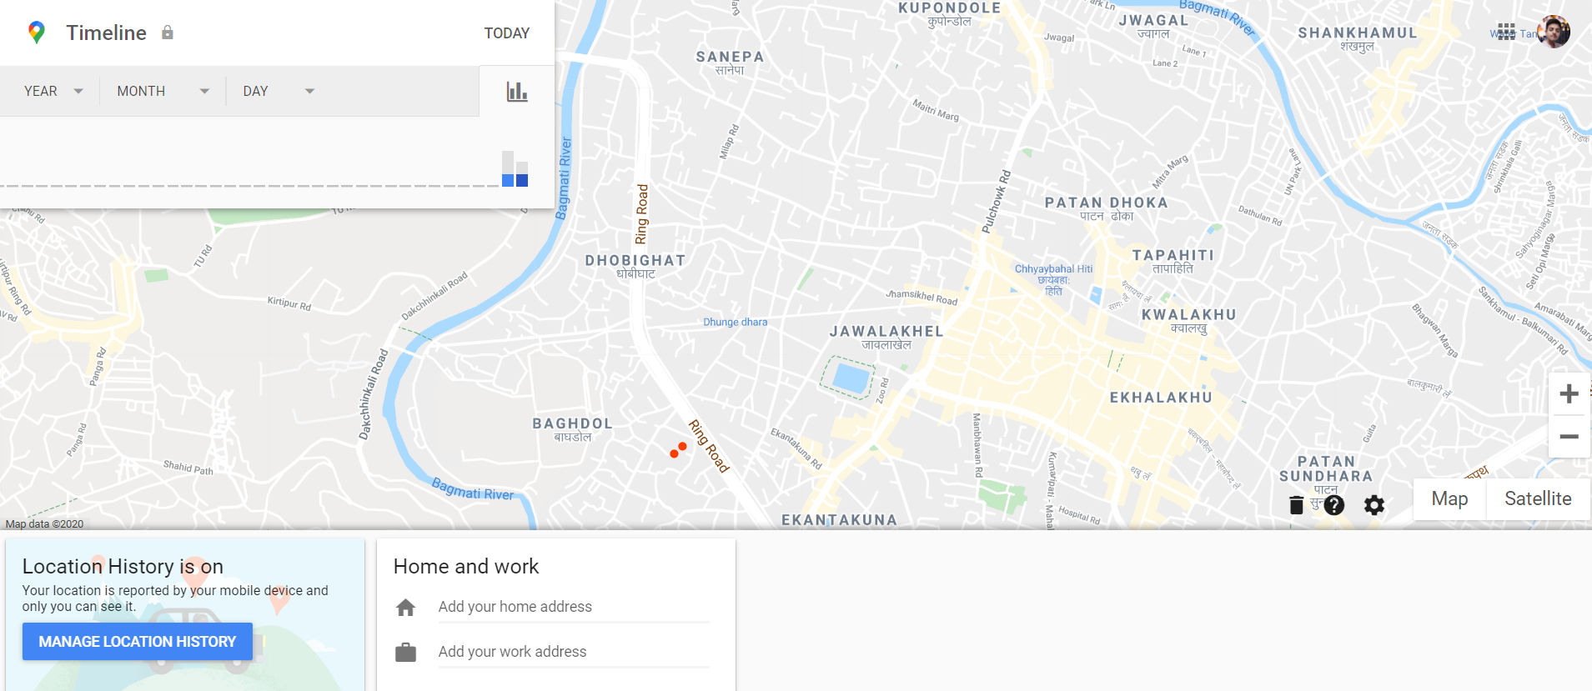The width and height of the screenshot is (1592, 691).
Task: Click the Timeline title text
Action: [106, 33]
